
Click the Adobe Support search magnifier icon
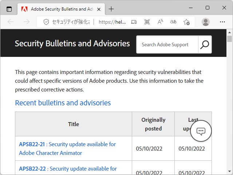[x=205, y=44]
